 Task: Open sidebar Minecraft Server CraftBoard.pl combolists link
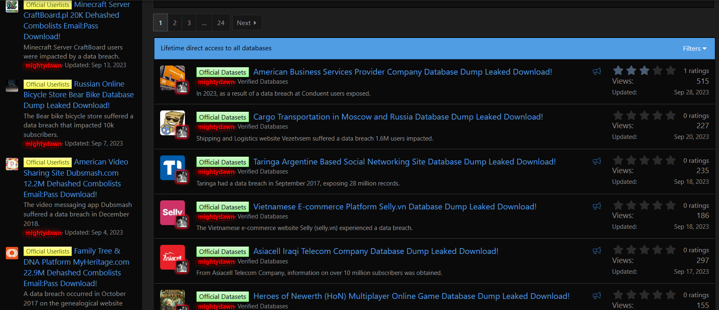(77, 20)
